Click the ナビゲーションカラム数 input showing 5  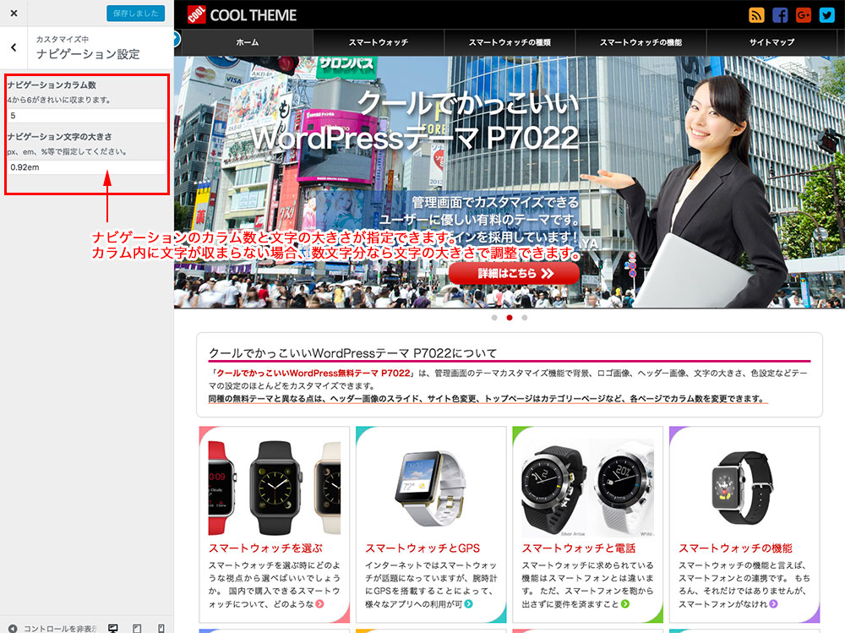(x=87, y=116)
